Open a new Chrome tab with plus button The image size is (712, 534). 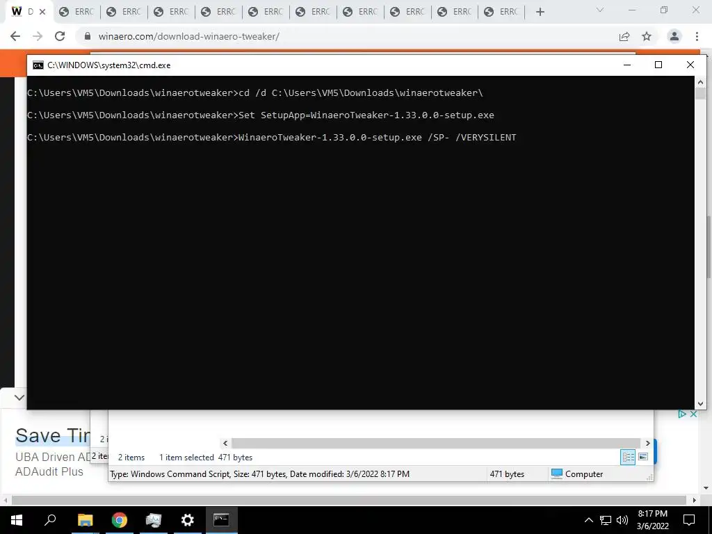(x=540, y=12)
